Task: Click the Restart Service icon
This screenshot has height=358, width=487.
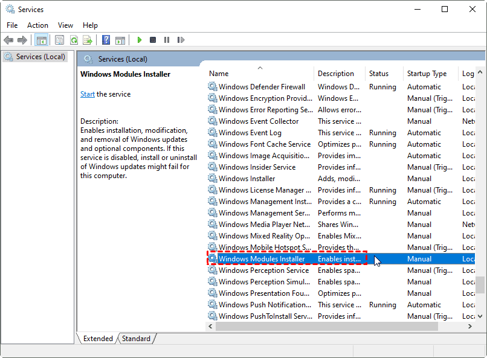Action: click(181, 40)
